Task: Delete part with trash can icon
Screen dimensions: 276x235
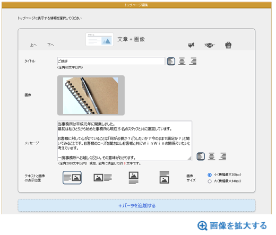Action: point(228,45)
